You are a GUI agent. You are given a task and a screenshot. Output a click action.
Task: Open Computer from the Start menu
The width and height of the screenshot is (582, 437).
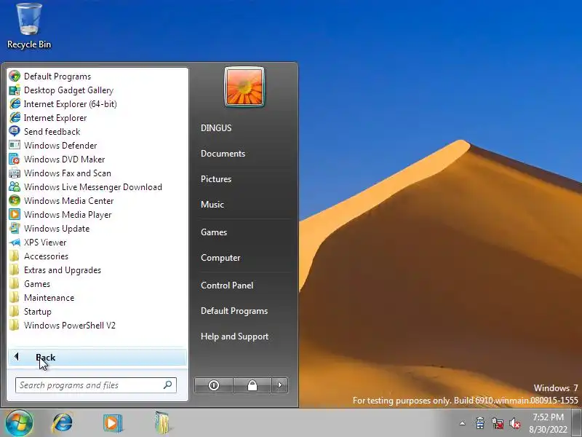click(x=220, y=258)
